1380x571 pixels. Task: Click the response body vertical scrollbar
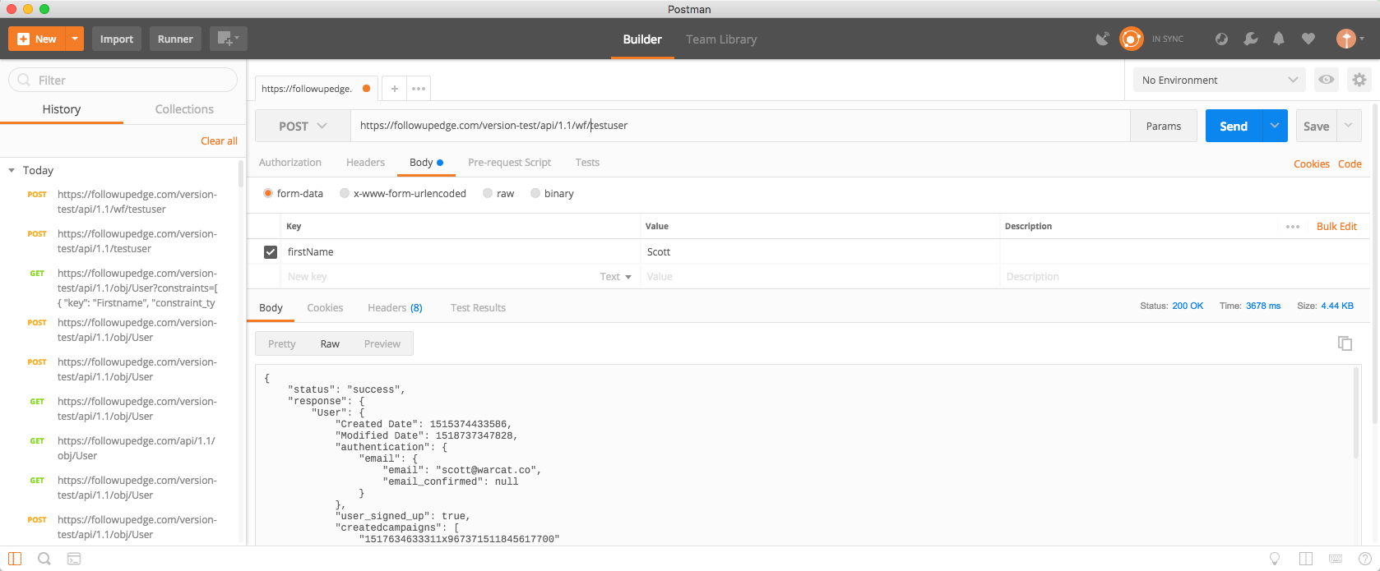(1357, 413)
